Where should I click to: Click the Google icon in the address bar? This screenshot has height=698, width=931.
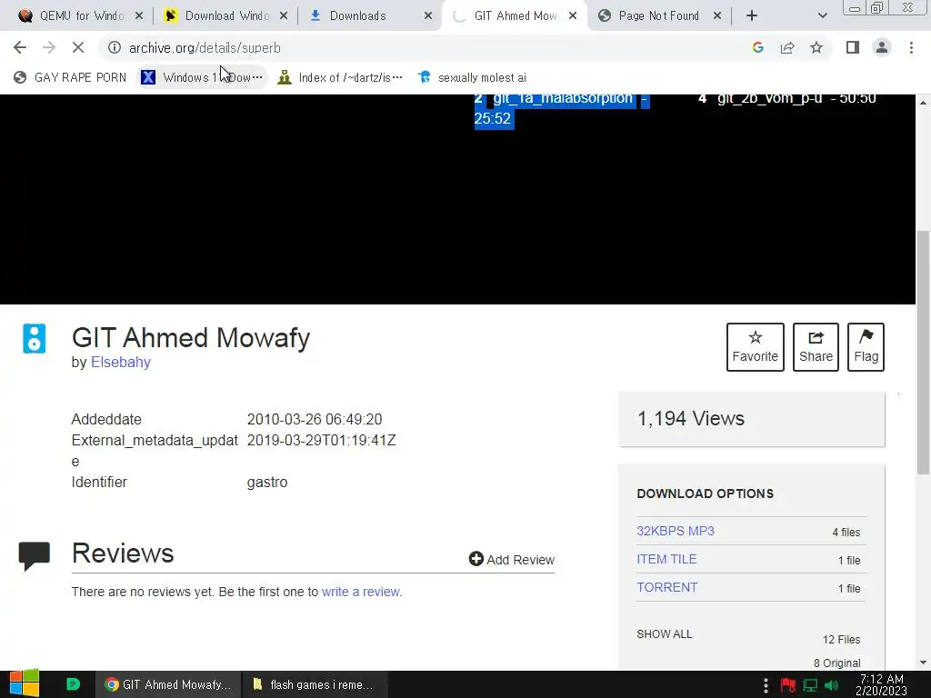pyautogui.click(x=757, y=47)
